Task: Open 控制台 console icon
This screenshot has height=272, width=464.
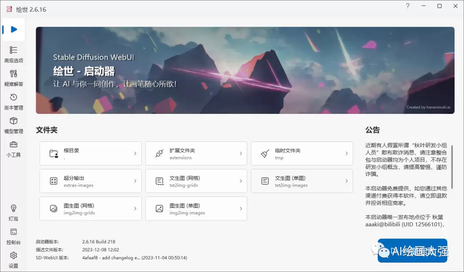Action: click(x=13, y=232)
